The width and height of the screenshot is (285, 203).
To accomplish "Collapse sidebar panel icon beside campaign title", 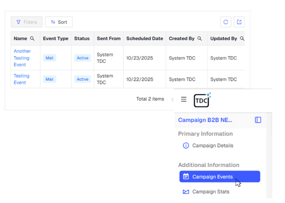I will pyautogui.click(x=258, y=120).
